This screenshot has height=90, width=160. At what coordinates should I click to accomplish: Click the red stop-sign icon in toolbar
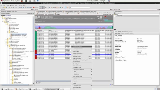(x=34, y=7)
